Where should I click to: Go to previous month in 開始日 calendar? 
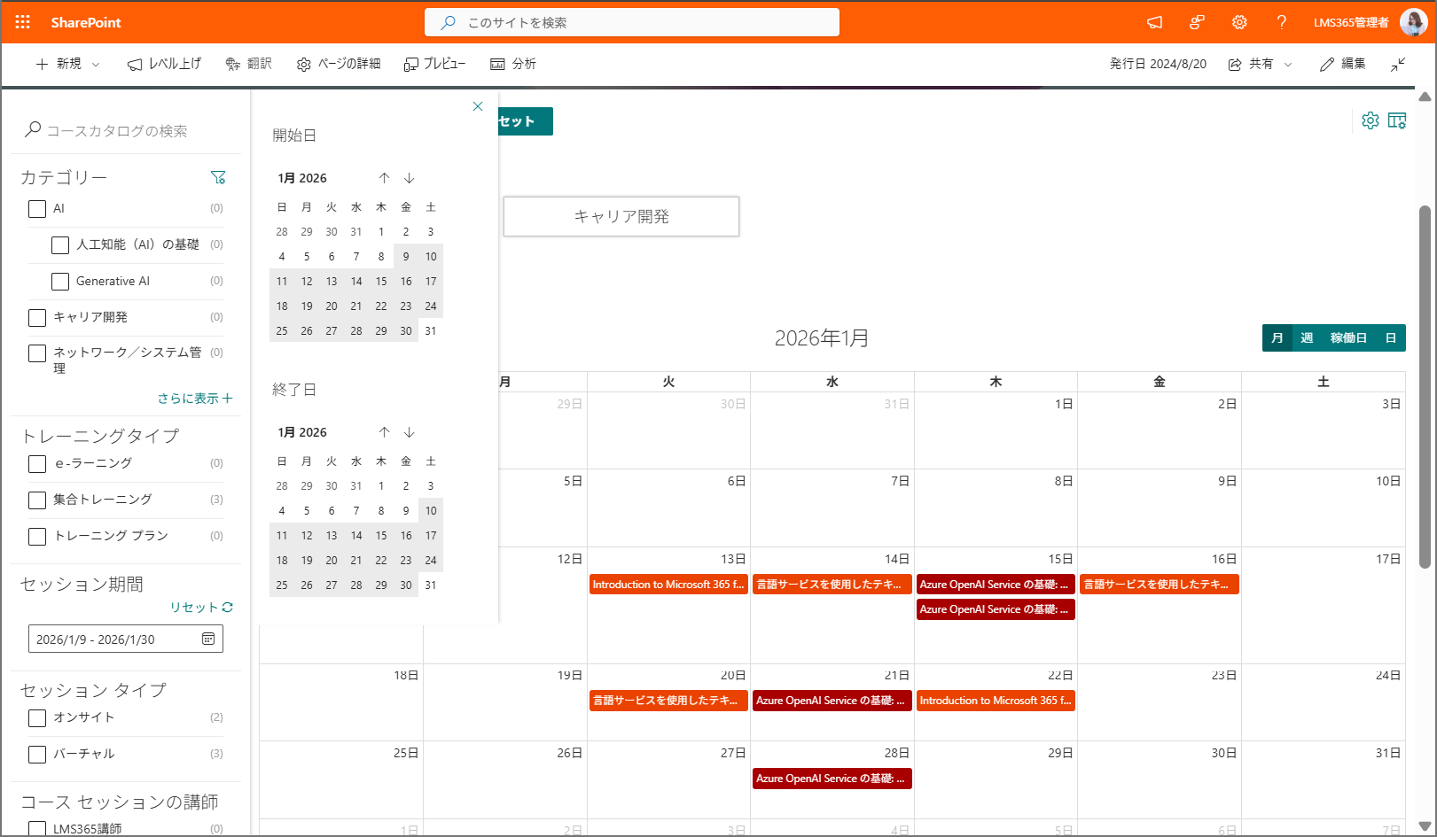tap(384, 178)
